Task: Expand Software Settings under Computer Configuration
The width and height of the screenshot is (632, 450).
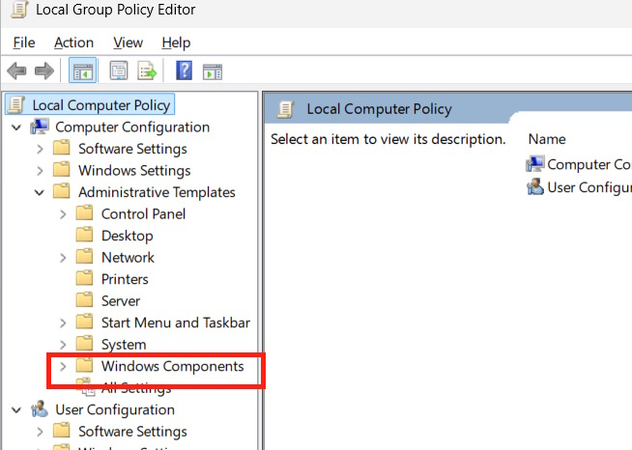Action: (40, 149)
